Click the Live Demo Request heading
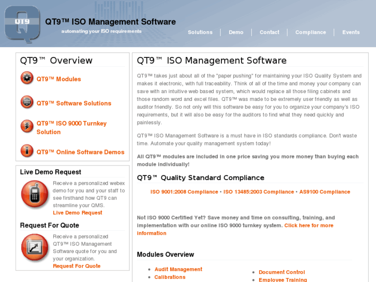This screenshot has height=282, width=376. coord(51,172)
